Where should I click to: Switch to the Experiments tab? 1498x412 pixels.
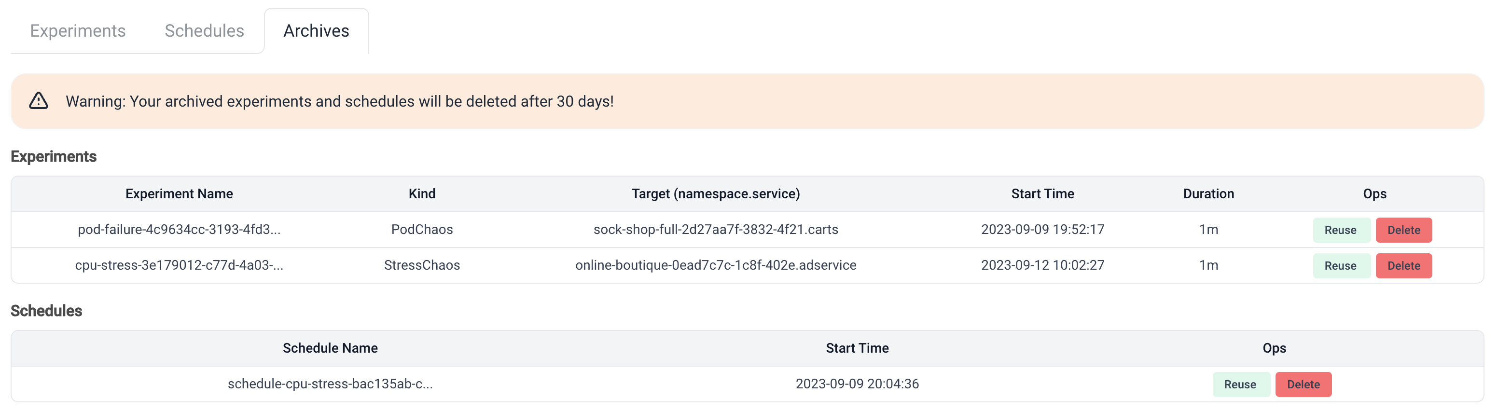77,31
